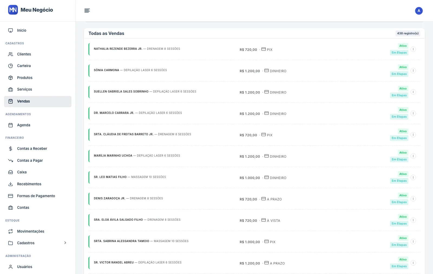The height and width of the screenshot is (274, 433).
Task: Open options menu for Marília Marinho Uchoa sale
Action: (x=413, y=156)
